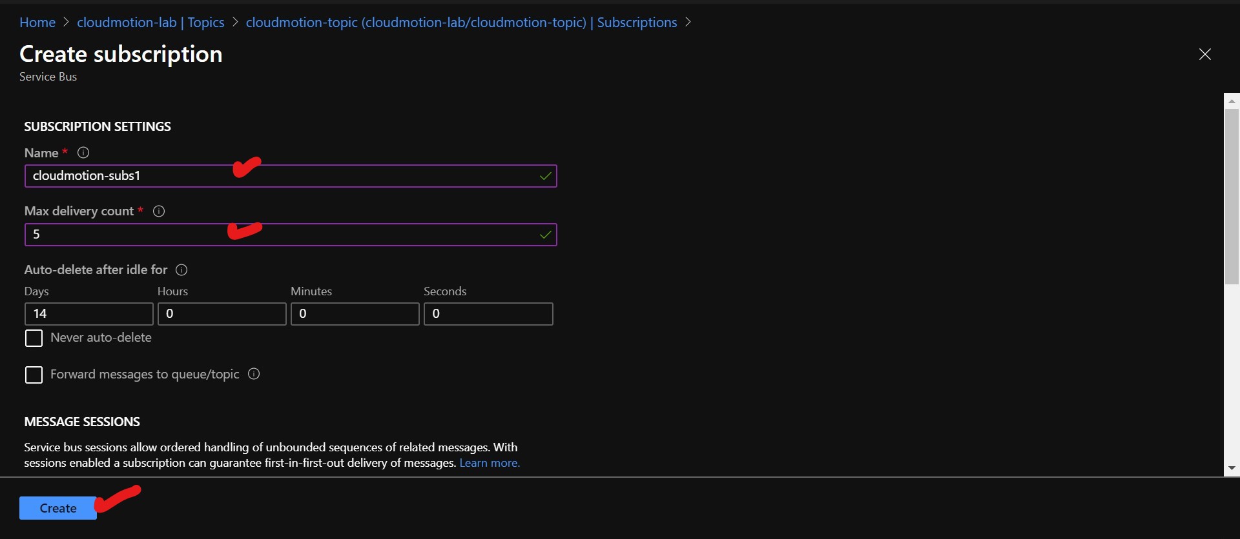Click the Service Bus subtitle text
The width and height of the screenshot is (1240, 539).
point(48,77)
